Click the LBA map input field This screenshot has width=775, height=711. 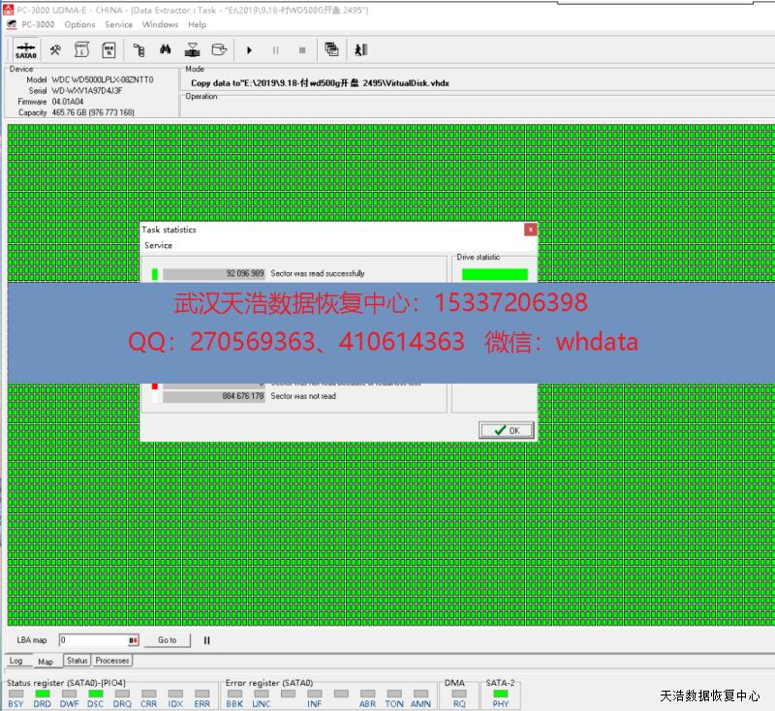(x=93, y=640)
